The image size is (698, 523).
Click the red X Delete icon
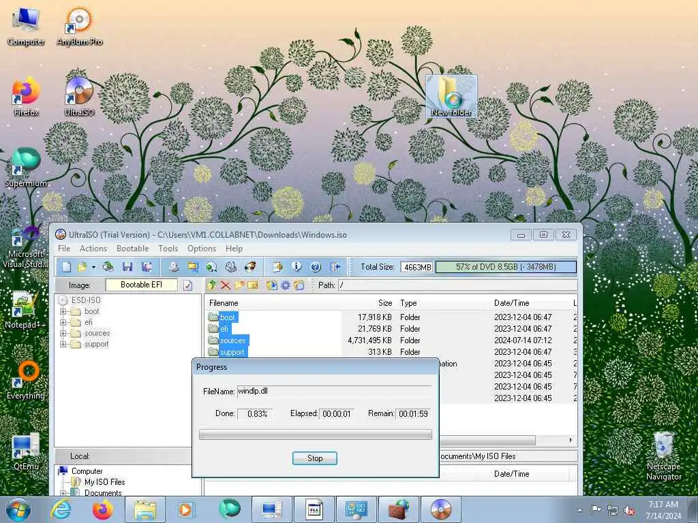(226, 285)
